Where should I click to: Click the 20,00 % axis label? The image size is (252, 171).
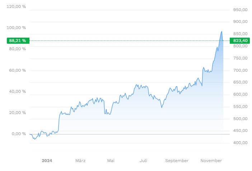17,113
